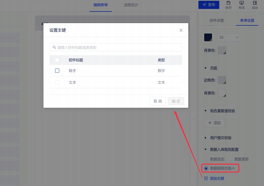Click the Publish (发布) button
264x186 pixels.
pos(209,5)
